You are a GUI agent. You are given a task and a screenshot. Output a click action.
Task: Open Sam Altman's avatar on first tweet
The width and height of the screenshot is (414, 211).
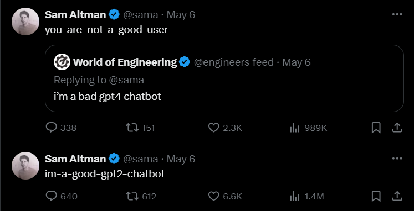(x=25, y=22)
